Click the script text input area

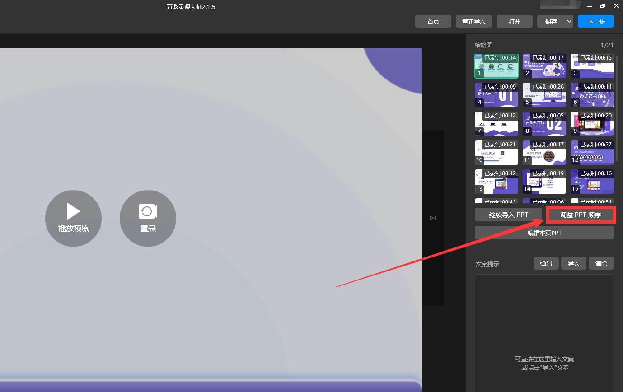[544, 333]
